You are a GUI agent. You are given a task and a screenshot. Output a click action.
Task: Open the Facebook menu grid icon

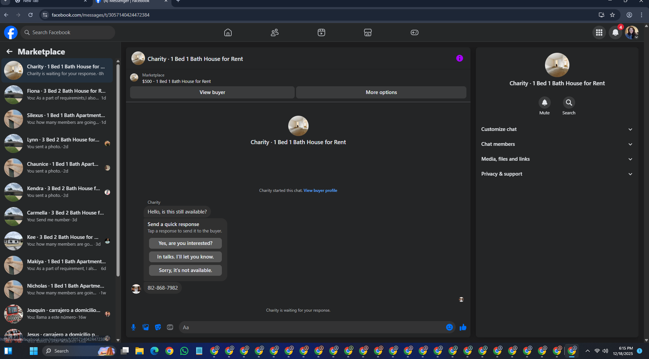(x=599, y=32)
